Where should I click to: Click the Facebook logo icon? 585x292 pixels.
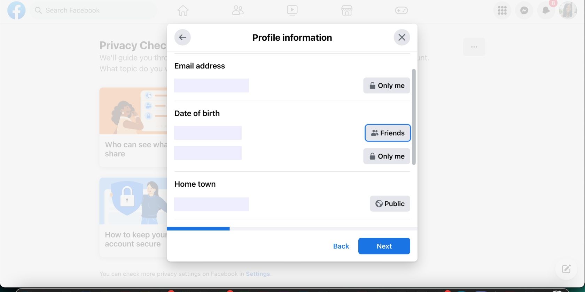click(16, 10)
